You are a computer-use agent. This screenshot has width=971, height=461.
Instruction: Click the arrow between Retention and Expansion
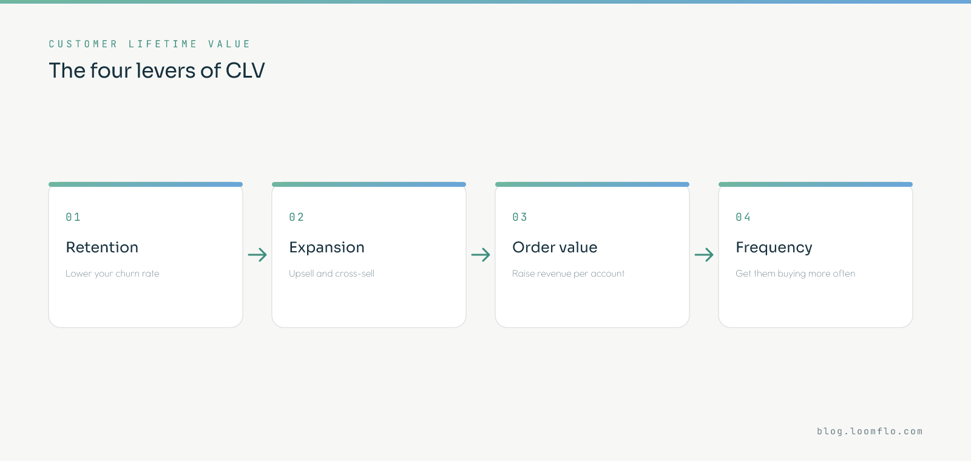pyautogui.click(x=257, y=255)
